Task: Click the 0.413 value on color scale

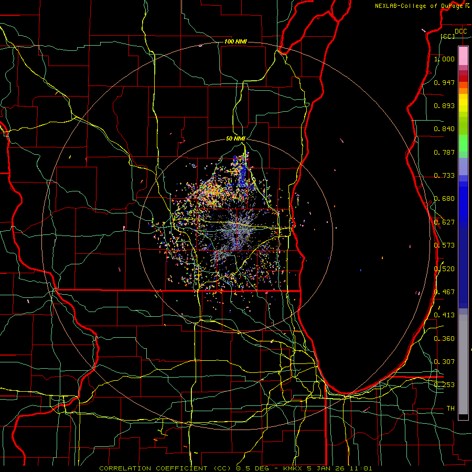Action: pos(444,315)
